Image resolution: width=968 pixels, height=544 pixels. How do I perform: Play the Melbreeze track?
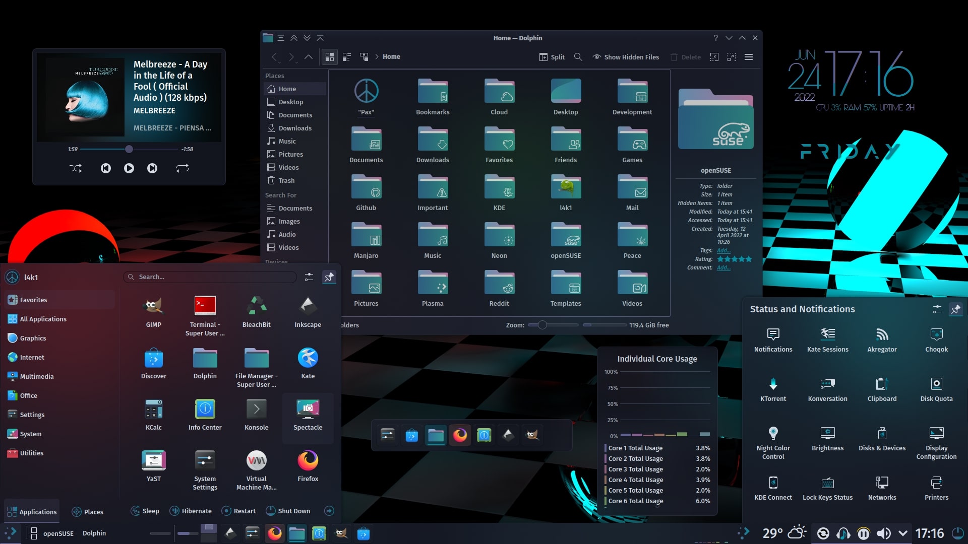click(x=129, y=168)
